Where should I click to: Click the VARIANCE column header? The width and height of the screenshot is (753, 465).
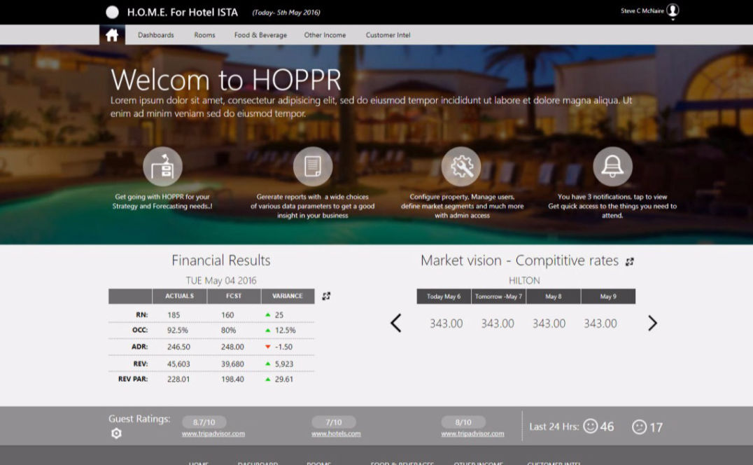pos(288,296)
